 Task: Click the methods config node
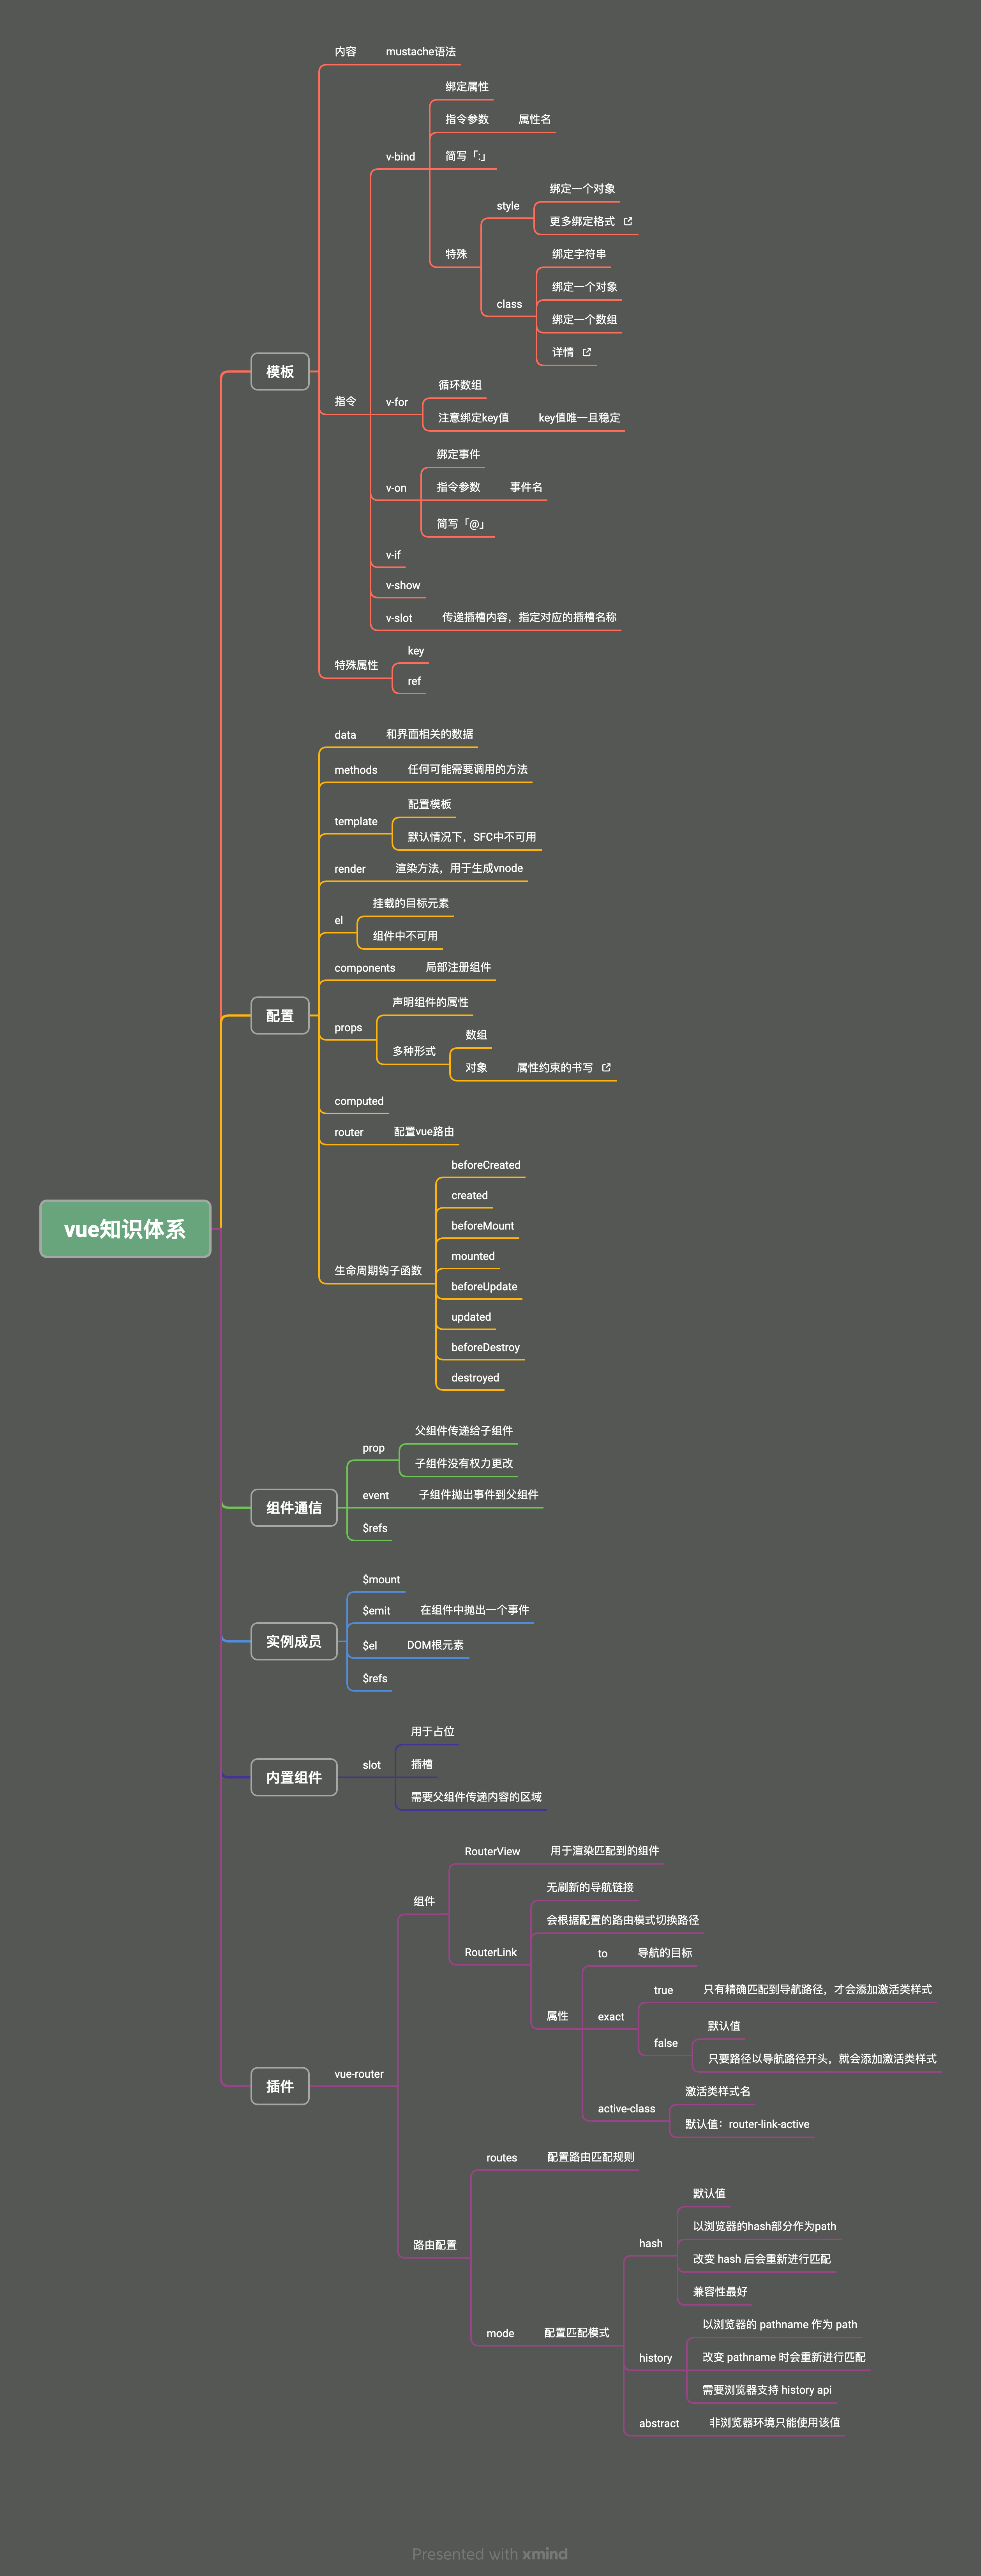click(356, 770)
